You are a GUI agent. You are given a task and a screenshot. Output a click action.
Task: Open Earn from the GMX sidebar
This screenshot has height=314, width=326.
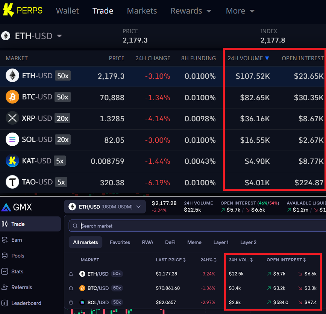[x=17, y=240]
